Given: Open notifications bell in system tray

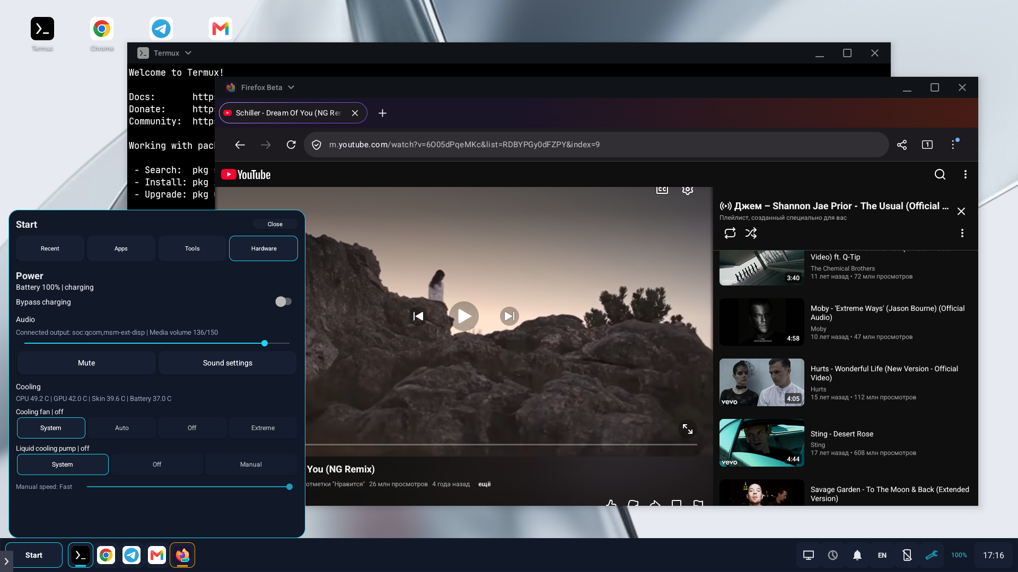Looking at the screenshot, I should pos(857,555).
